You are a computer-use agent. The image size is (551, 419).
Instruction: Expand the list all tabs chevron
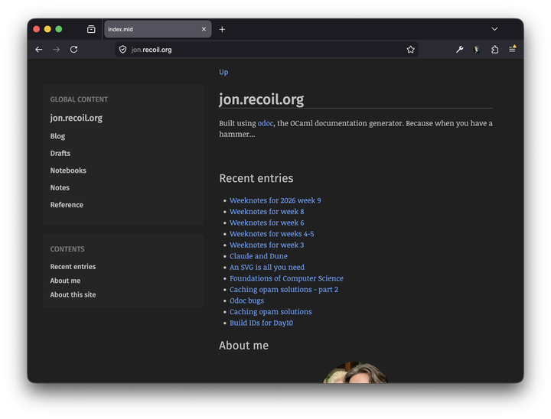(x=494, y=29)
